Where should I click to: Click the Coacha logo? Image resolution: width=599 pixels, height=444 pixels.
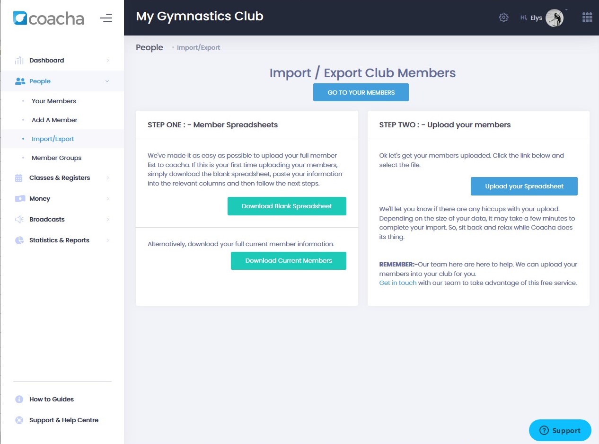49,18
